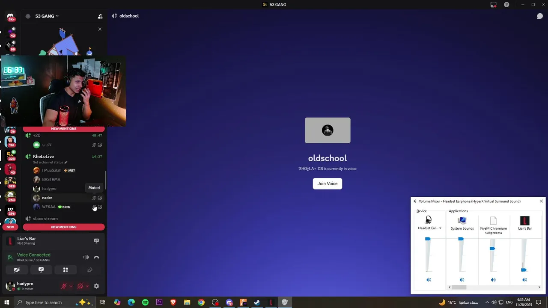Screen dimensions: 548x308
Task: Select user WEKAA in voice list
Action: pos(68,207)
